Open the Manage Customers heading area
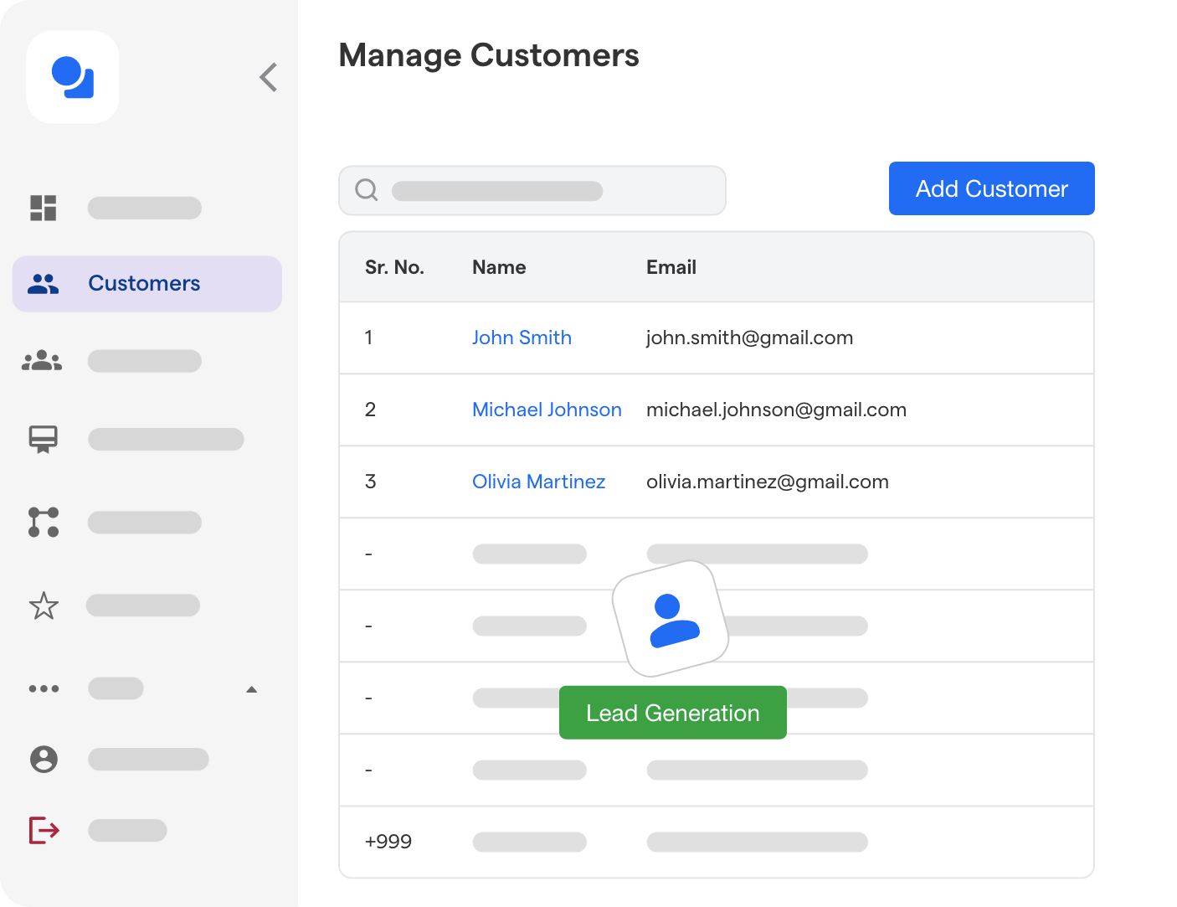The height and width of the screenshot is (907, 1177). click(x=488, y=55)
